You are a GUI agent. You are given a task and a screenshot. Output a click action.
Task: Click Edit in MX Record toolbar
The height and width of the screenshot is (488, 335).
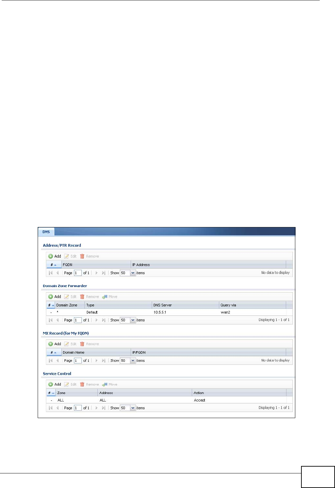(71, 344)
